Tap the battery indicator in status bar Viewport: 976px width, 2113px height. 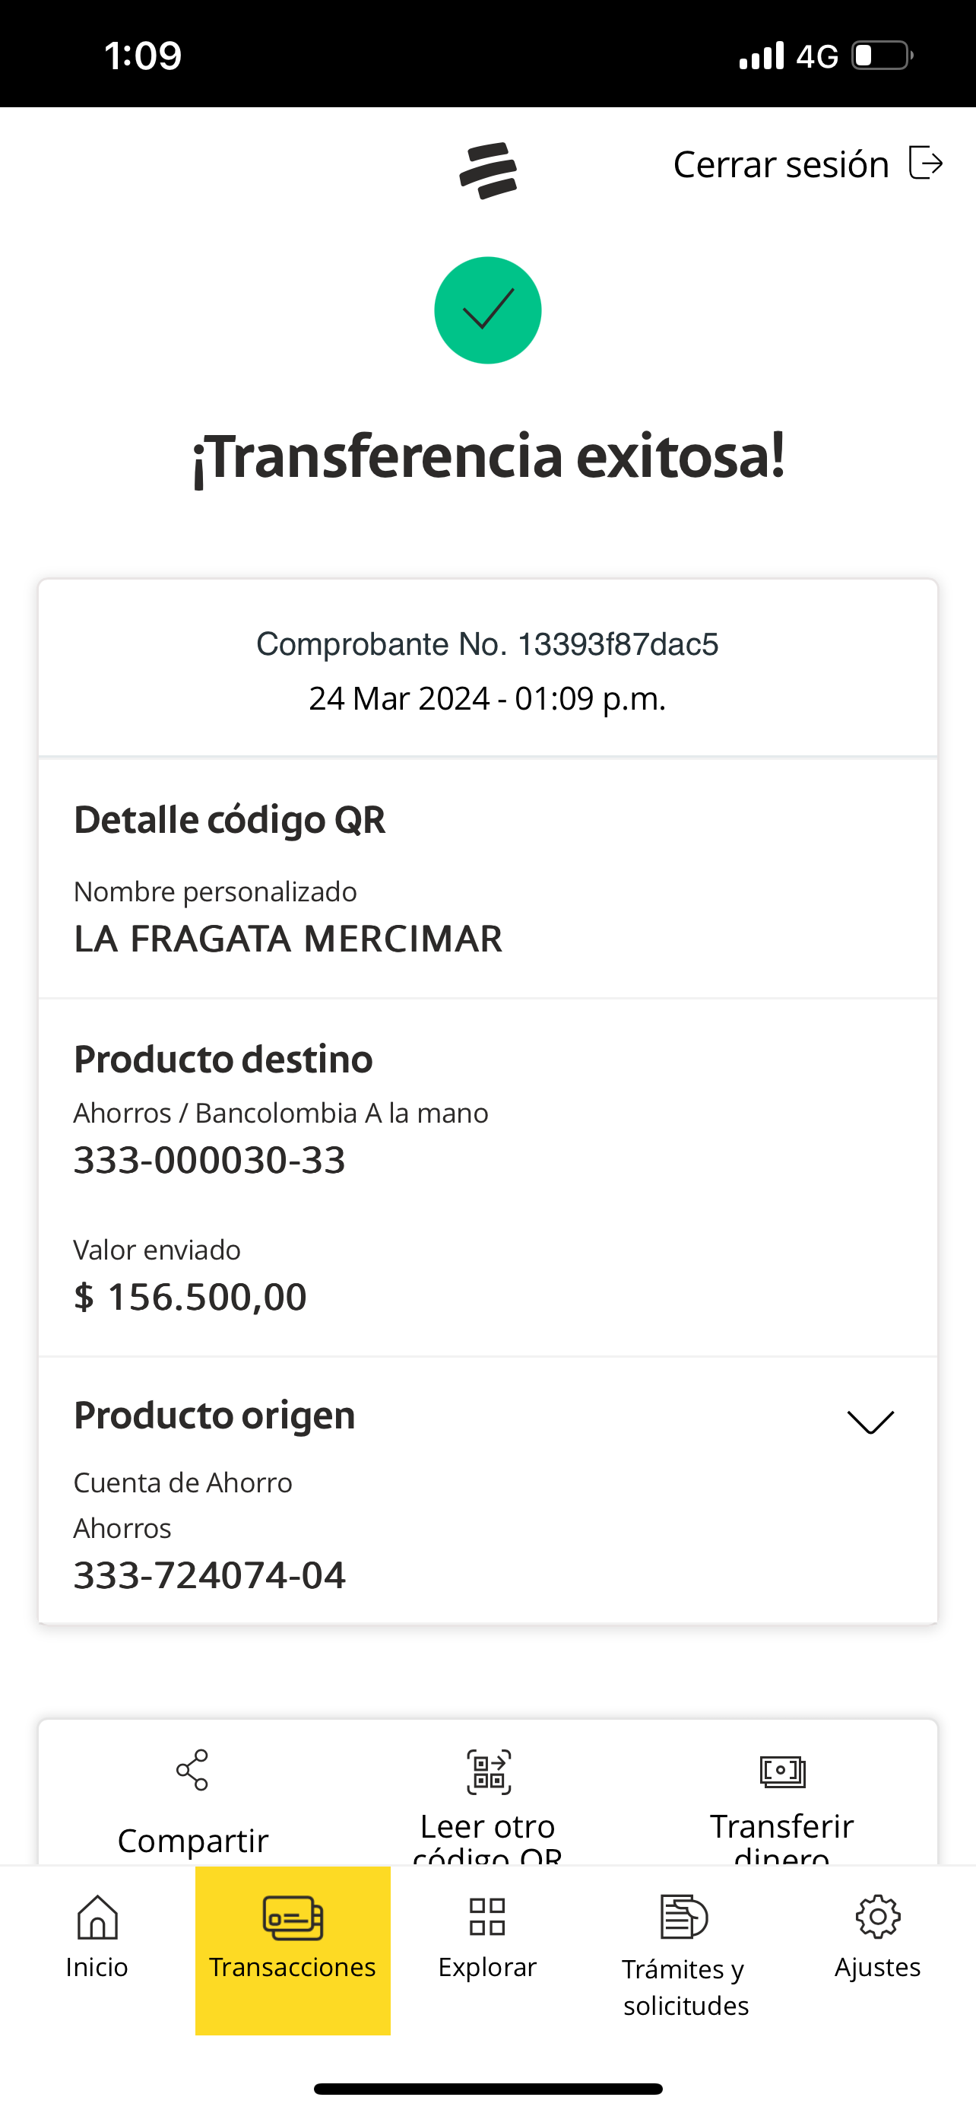click(883, 56)
